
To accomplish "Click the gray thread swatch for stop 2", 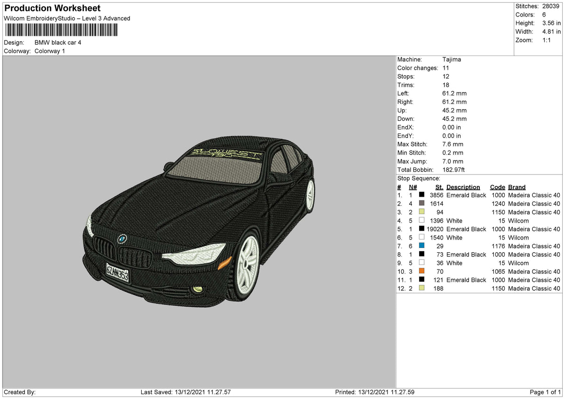I will (x=421, y=203).
